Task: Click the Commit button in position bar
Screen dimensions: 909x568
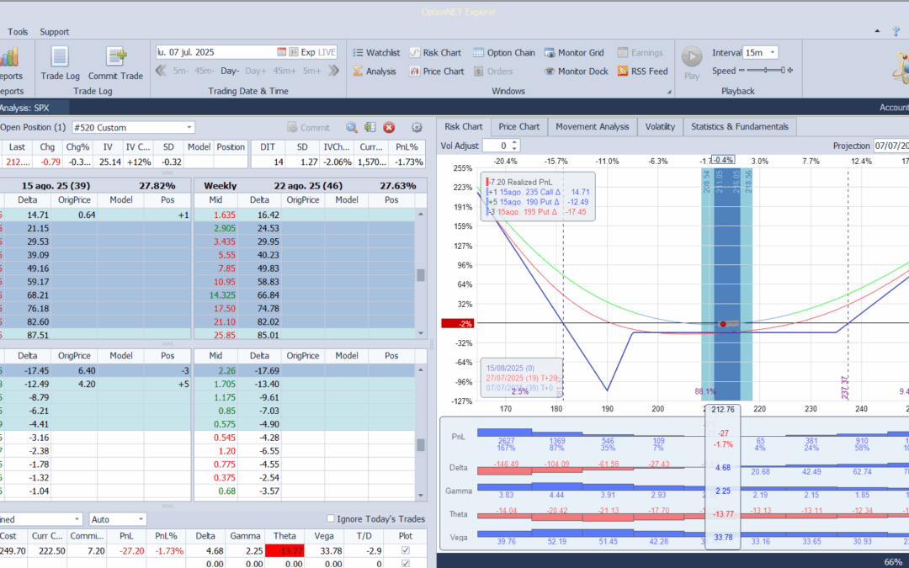Action: coord(309,128)
